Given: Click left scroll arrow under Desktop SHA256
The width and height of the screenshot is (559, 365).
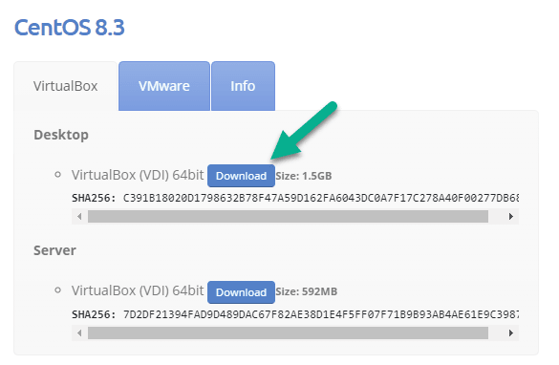Looking at the screenshot, I should click(79, 216).
